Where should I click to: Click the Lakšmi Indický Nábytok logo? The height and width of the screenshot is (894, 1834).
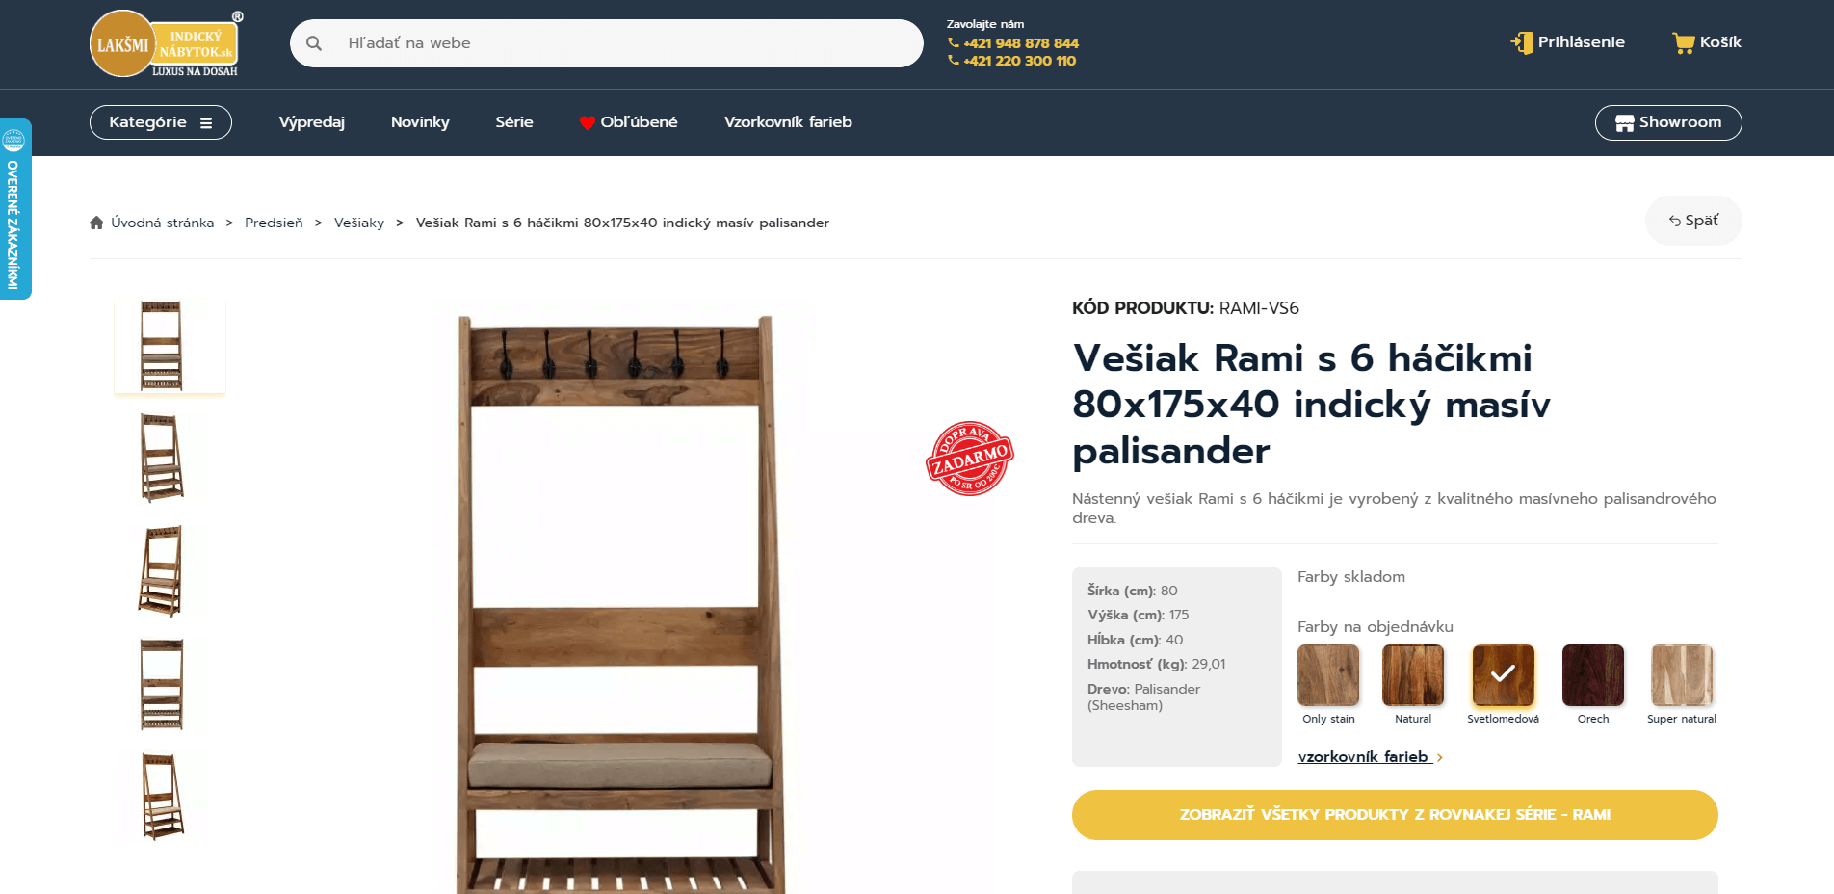(166, 43)
